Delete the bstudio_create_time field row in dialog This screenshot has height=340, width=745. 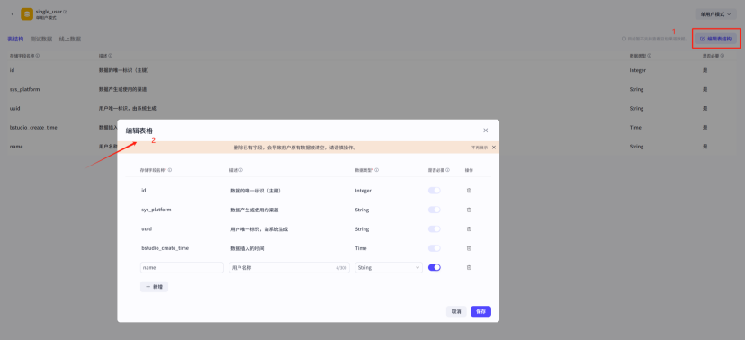click(x=469, y=248)
